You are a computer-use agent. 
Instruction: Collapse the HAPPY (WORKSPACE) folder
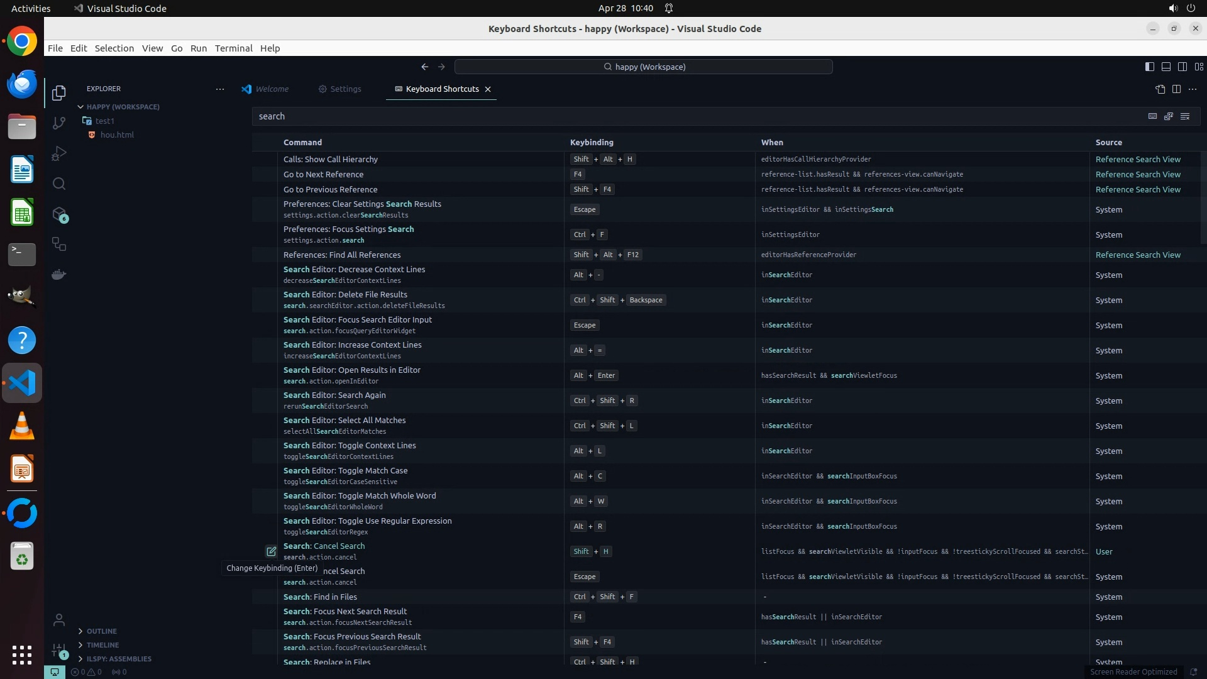pyautogui.click(x=123, y=107)
